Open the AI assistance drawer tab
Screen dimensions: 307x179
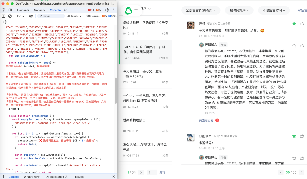(57, 177)
